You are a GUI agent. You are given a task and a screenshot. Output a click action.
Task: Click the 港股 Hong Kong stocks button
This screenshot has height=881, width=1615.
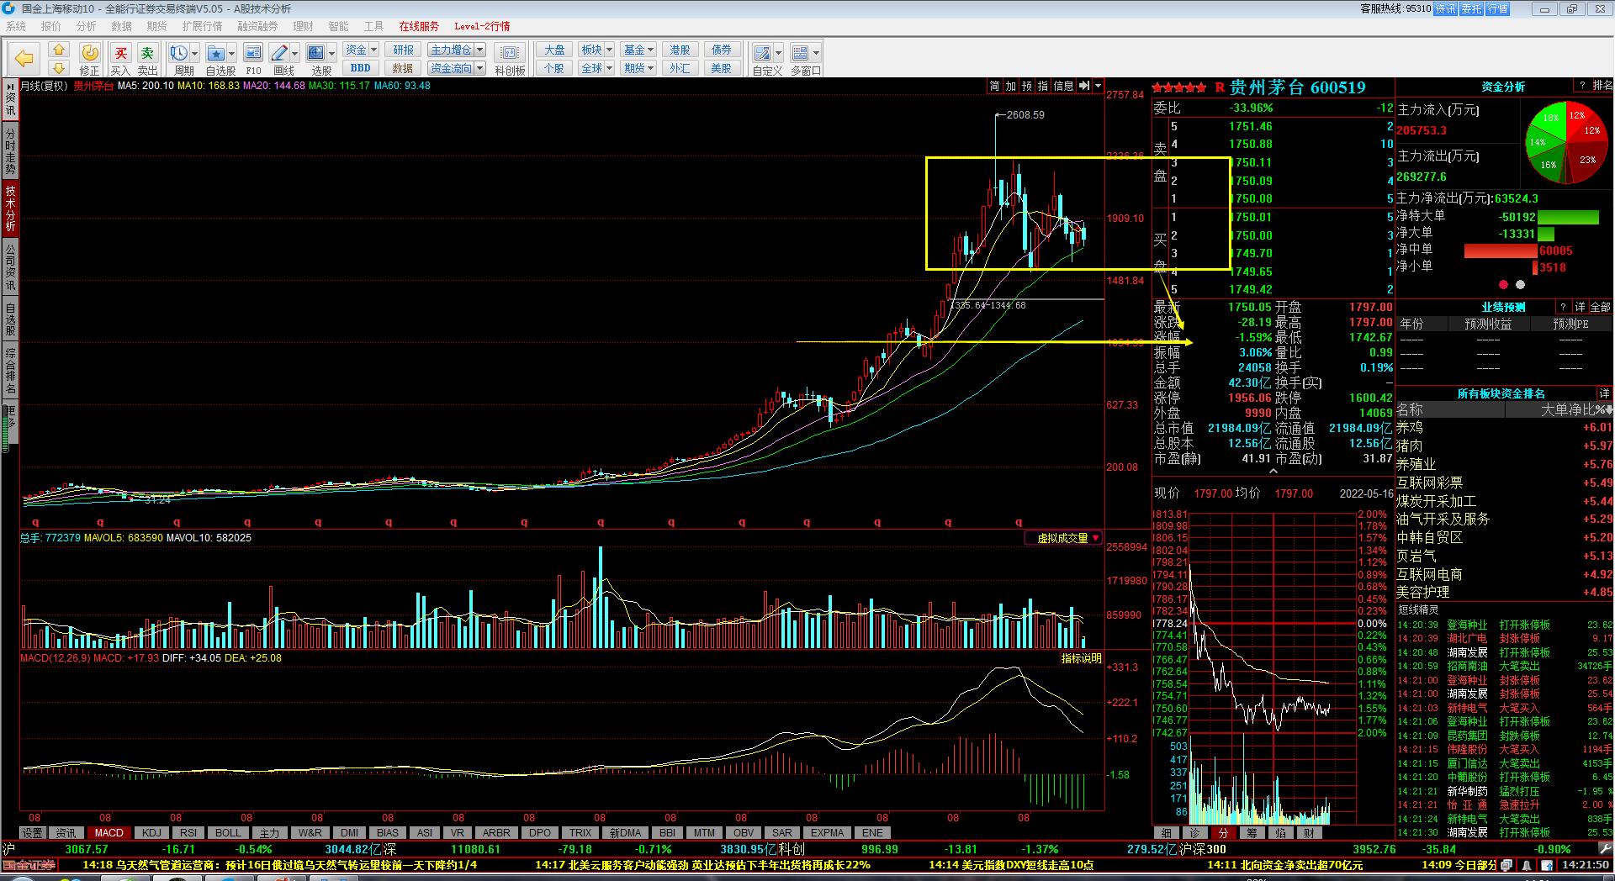(680, 50)
